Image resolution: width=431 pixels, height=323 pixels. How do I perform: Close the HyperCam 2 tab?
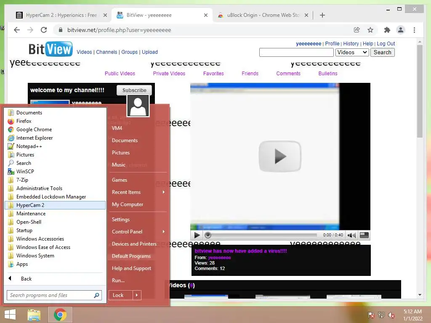[105, 16]
